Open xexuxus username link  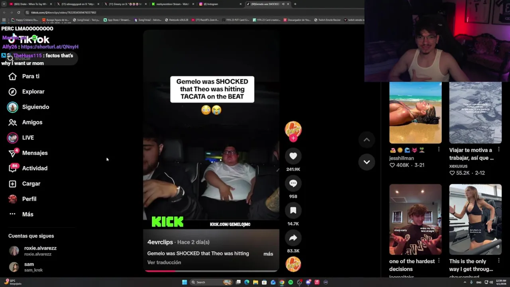[458, 166]
